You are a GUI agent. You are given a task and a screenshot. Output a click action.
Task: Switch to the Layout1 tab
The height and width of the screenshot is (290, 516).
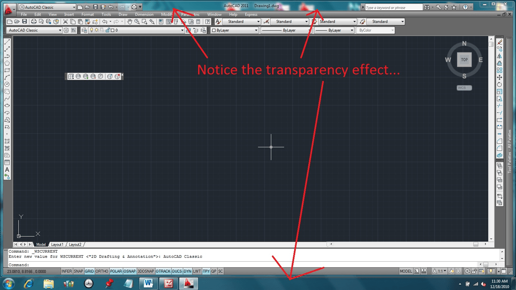pyautogui.click(x=57, y=244)
